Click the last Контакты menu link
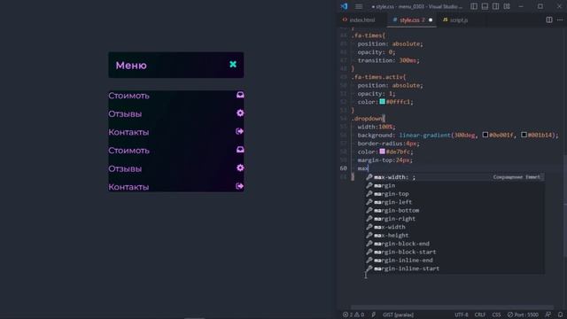 tap(128, 187)
